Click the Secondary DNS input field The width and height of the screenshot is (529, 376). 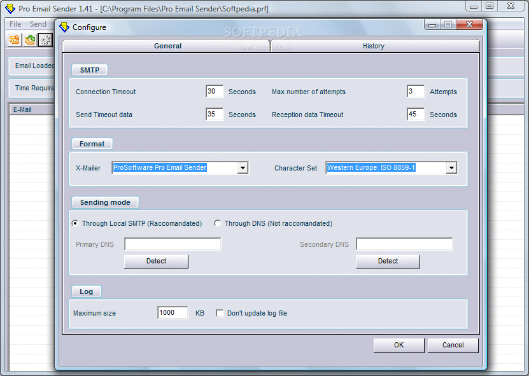click(x=404, y=244)
